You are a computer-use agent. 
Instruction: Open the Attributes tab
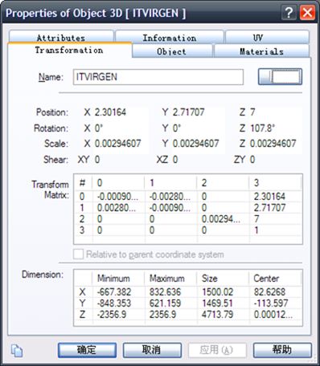(x=61, y=36)
